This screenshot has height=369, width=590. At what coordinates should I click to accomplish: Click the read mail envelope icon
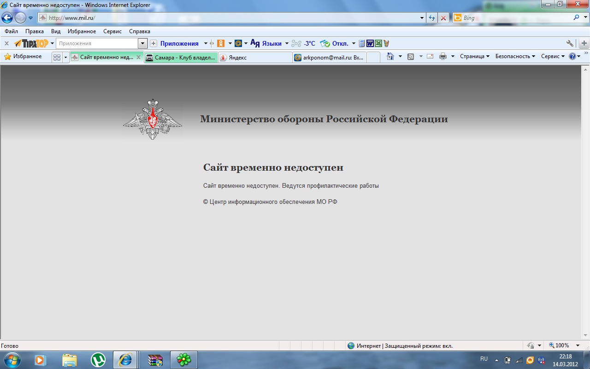pos(430,56)
